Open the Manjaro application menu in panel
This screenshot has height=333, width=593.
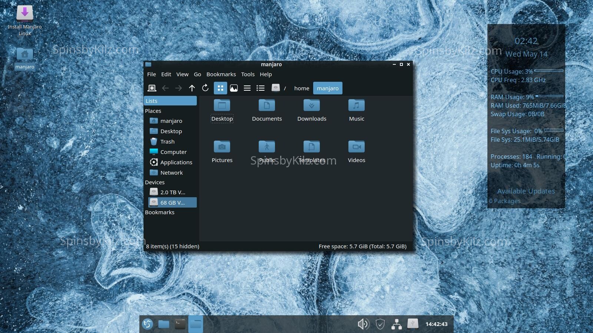(x=148, y=324)
